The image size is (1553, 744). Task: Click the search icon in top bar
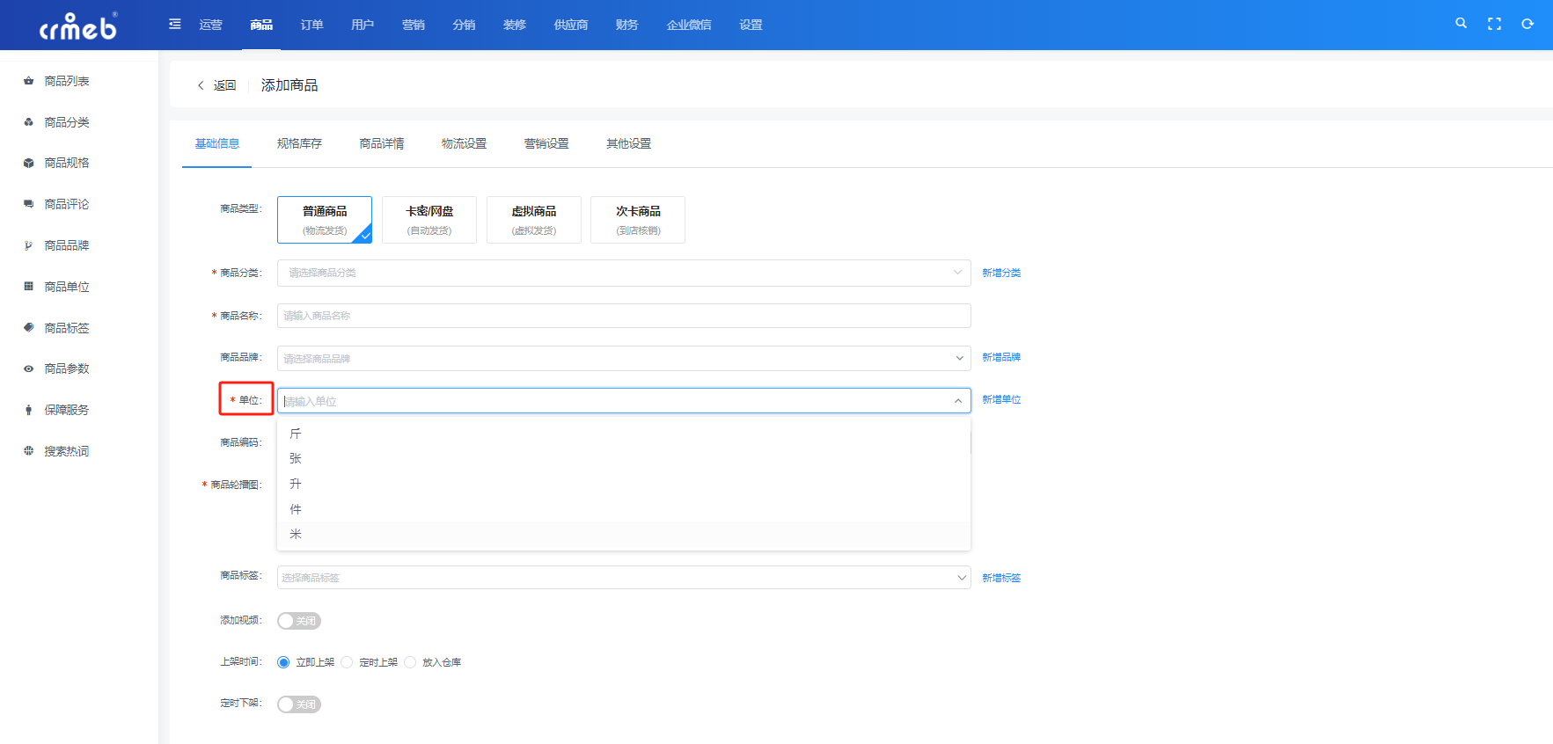click(1461, 24)
